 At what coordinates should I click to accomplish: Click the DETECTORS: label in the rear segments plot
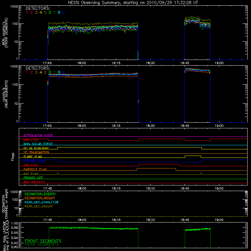pyautogui.click(x=38, y=68)
